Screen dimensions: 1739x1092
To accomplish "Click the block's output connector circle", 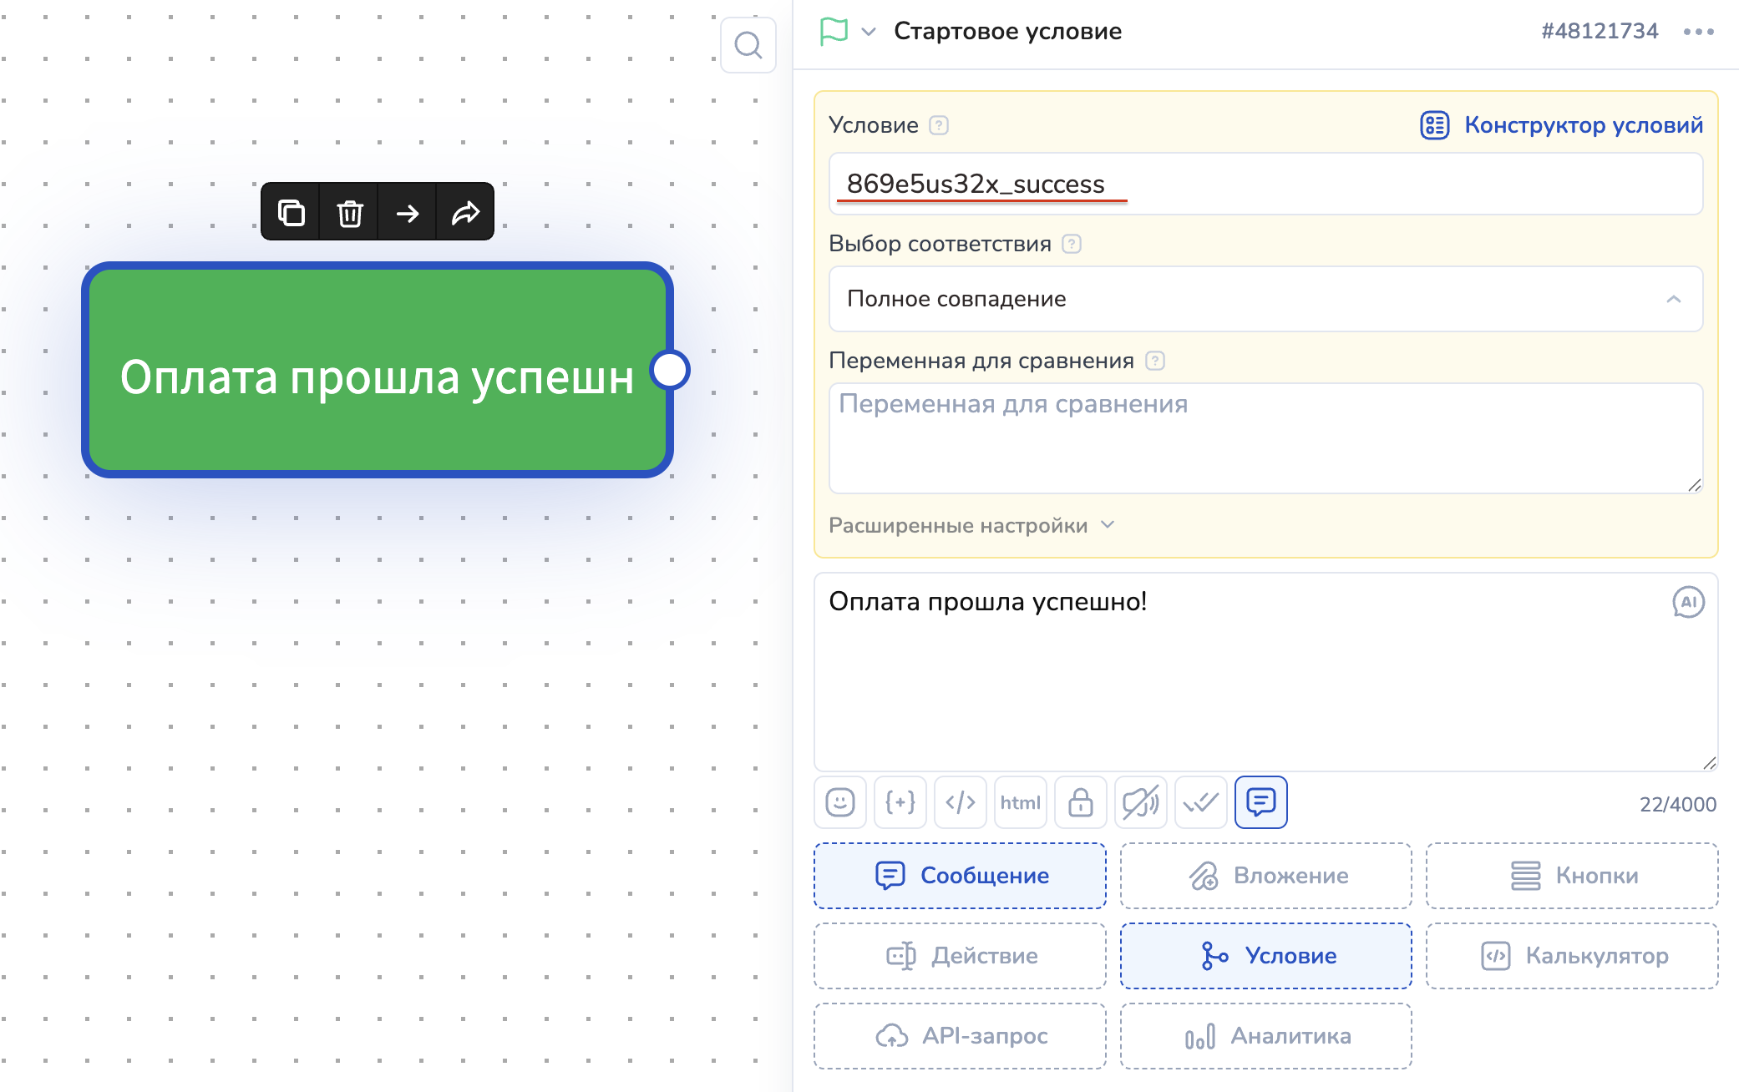I will (x=670, y=370).
